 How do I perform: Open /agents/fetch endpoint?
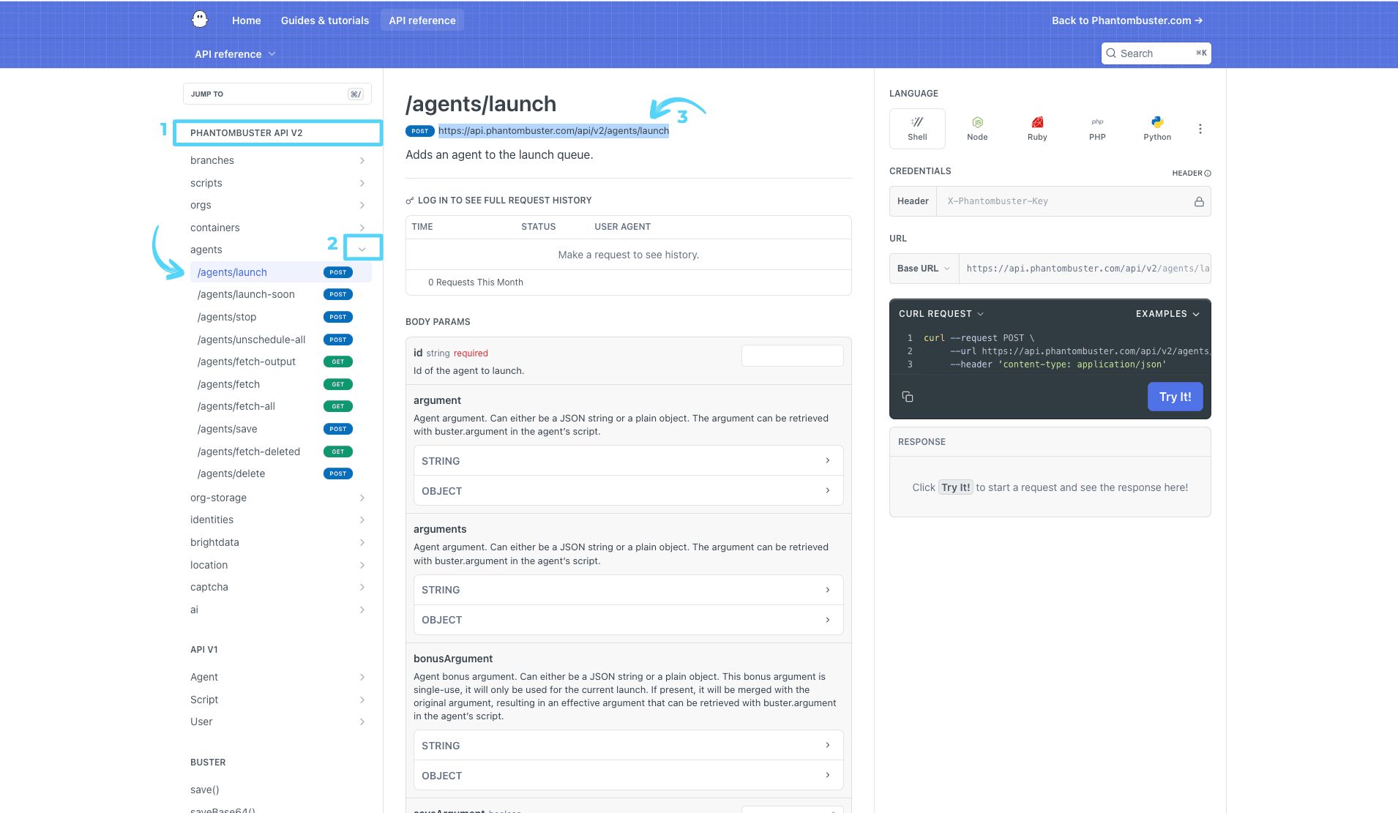(281, 384)
